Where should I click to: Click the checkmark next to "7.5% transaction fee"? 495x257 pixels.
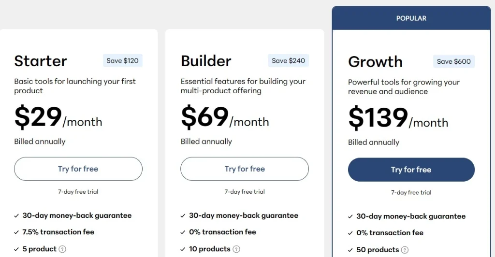(16, 232)
